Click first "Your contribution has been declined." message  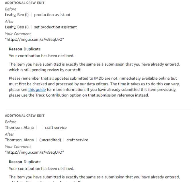(42, 56)
